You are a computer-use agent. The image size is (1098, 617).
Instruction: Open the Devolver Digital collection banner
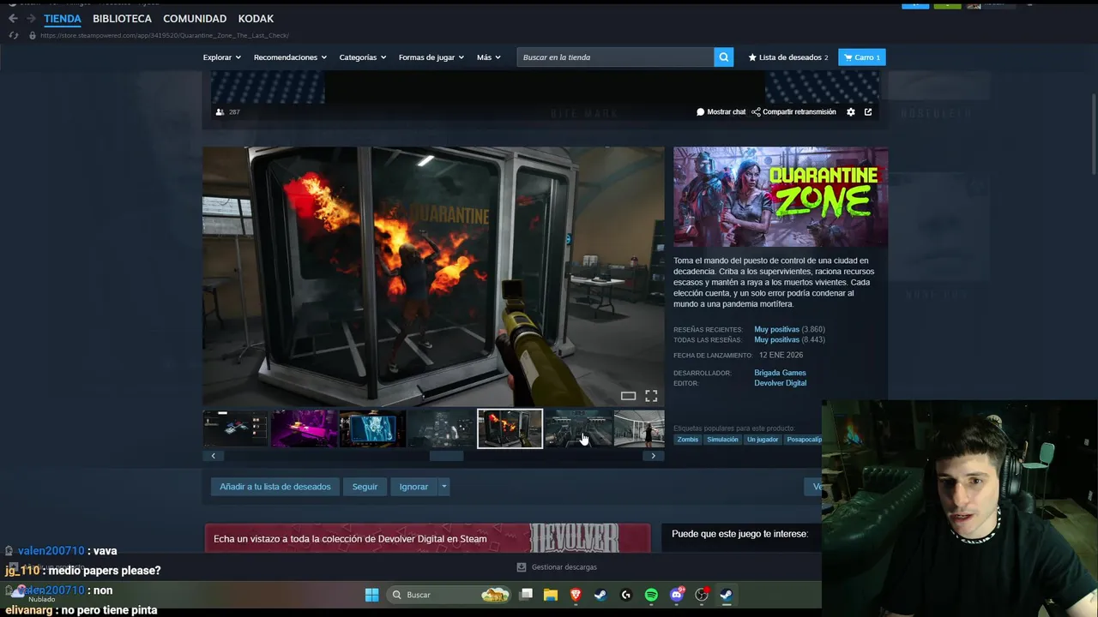click(427, 538)
